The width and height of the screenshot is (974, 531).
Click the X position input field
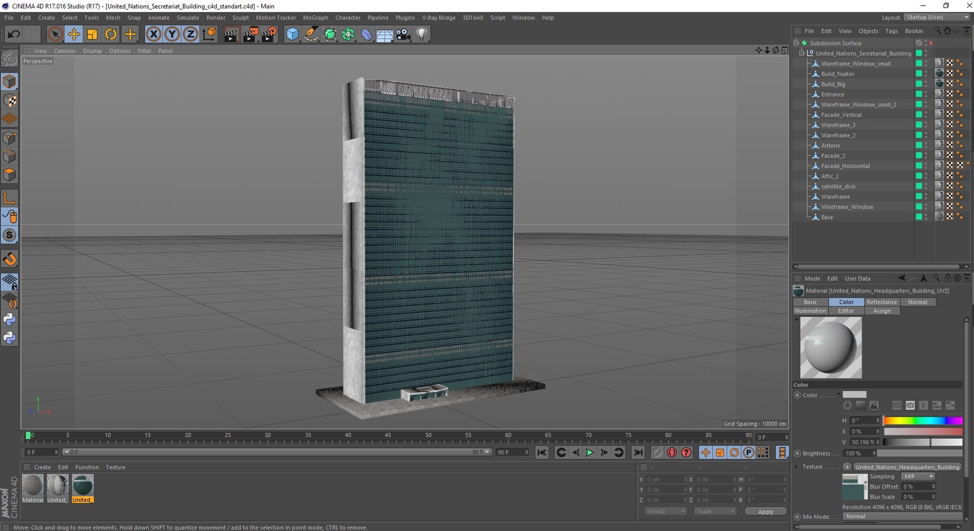pos(666,480)
